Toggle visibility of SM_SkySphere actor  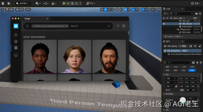pyautogui.click(x=164, y=24)
